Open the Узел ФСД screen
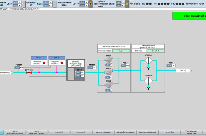The image size is (206, 136). pyautogui.click(x=81, y=132)
